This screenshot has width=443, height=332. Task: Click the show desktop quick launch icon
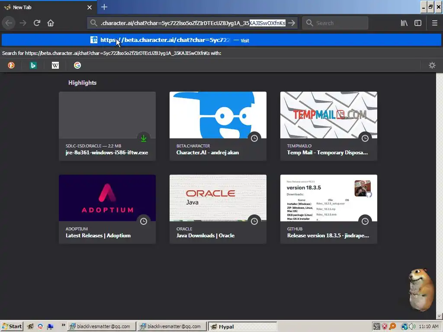tap(50, 327)
